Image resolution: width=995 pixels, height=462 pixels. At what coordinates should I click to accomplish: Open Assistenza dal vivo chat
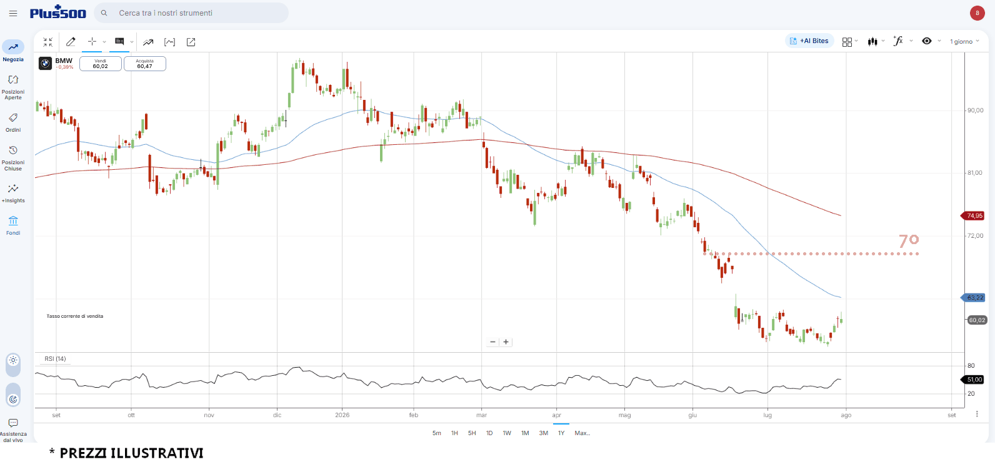tap(13, 430)
